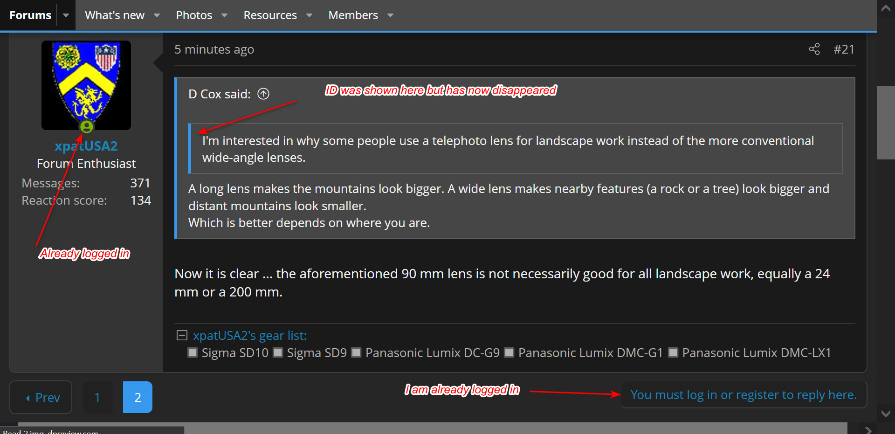Viewport: 895px width, 434px height.
Task: Open the Members menu item
Action: (x=353, y=15)
